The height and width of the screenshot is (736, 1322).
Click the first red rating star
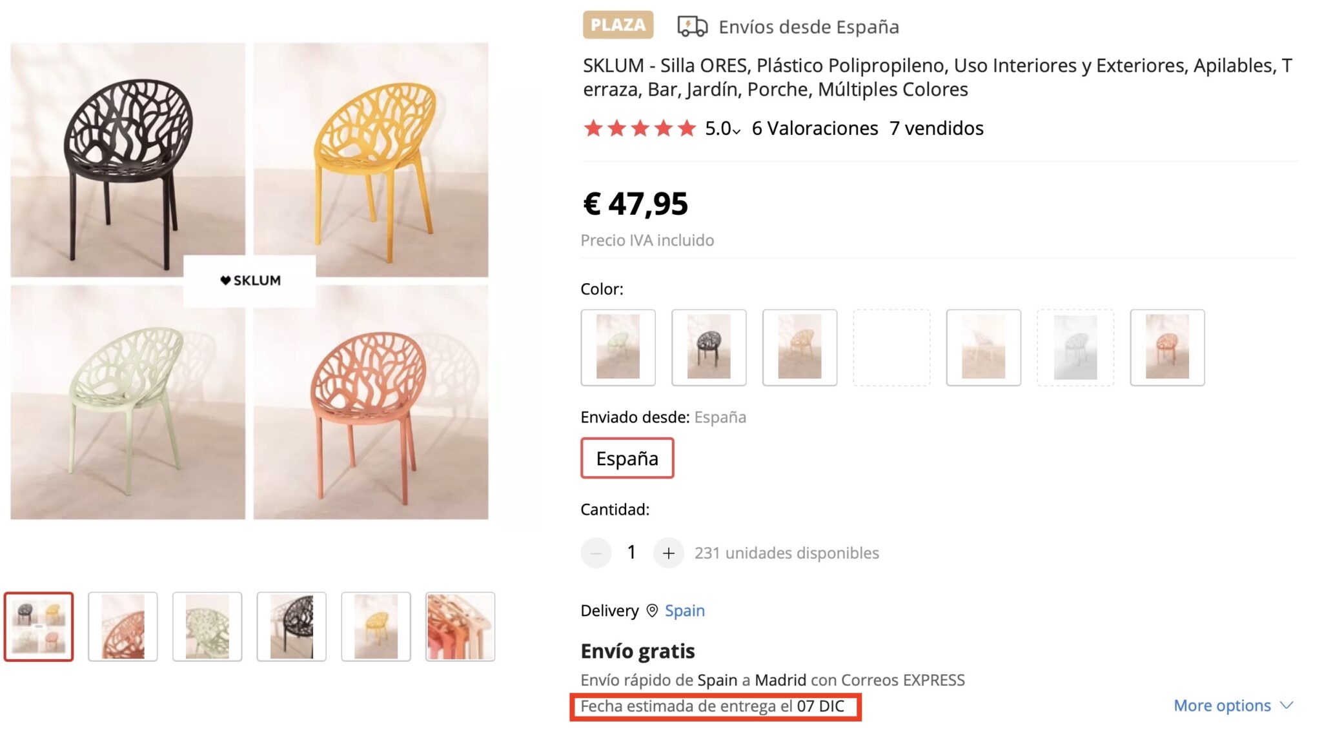[x=592, y=128]
